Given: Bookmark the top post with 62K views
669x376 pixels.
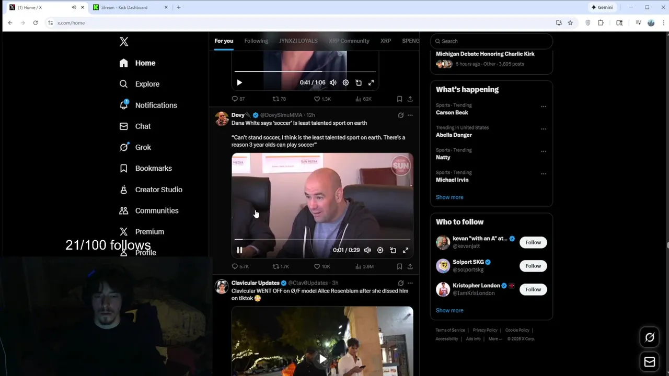Looking at the screenshot, I should point(399,99).
